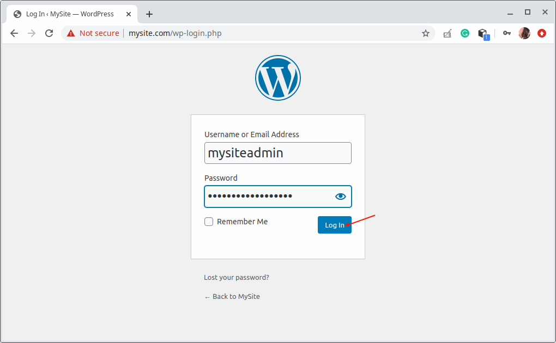
Task: Open the saved passwords key icon
Action: click(x=507, y=33)
